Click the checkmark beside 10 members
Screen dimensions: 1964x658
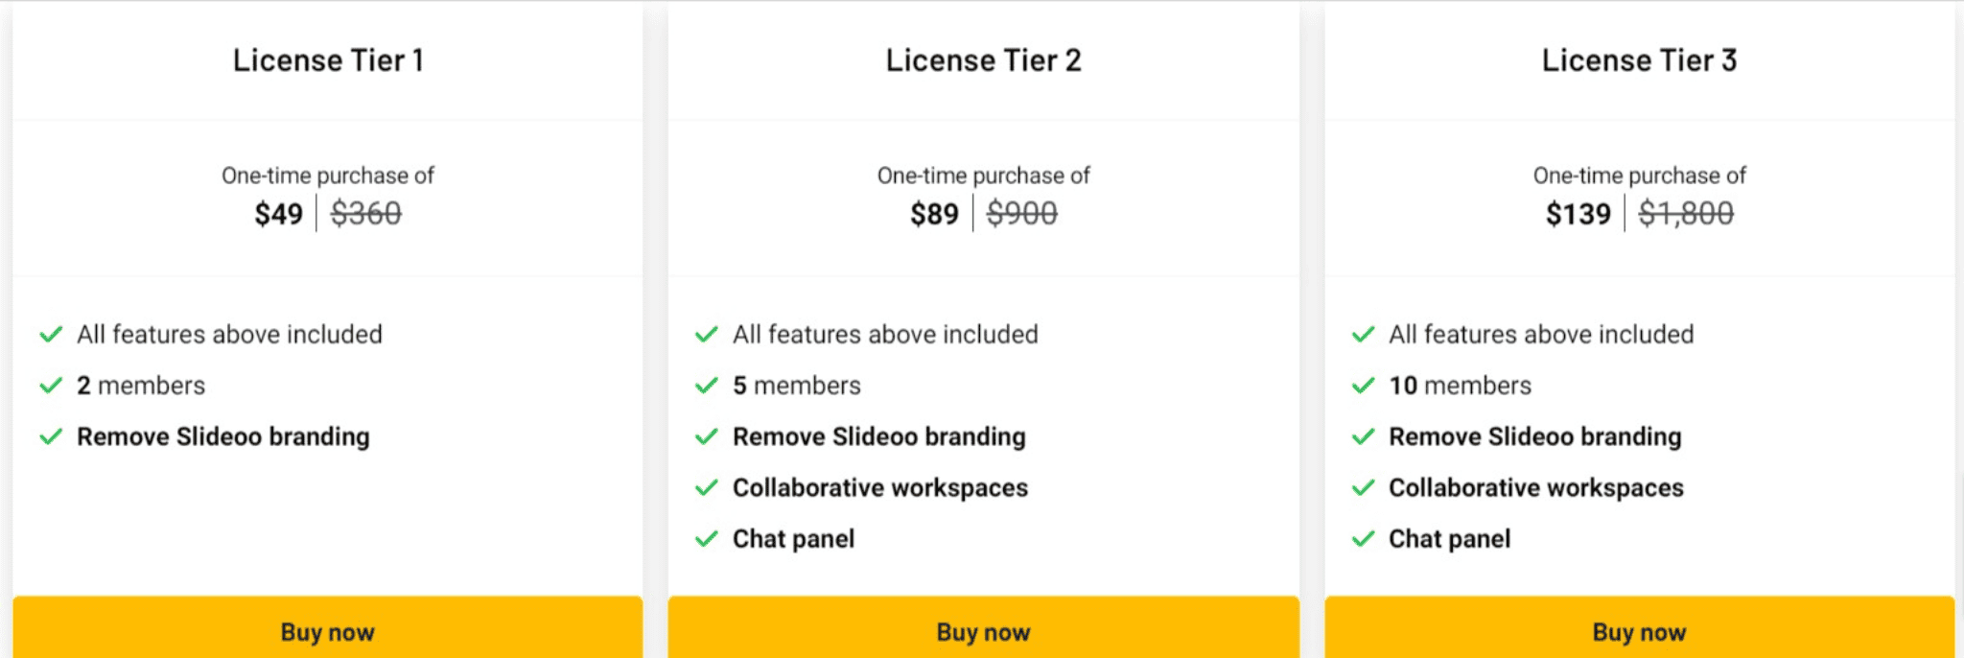coord(1363,386)
